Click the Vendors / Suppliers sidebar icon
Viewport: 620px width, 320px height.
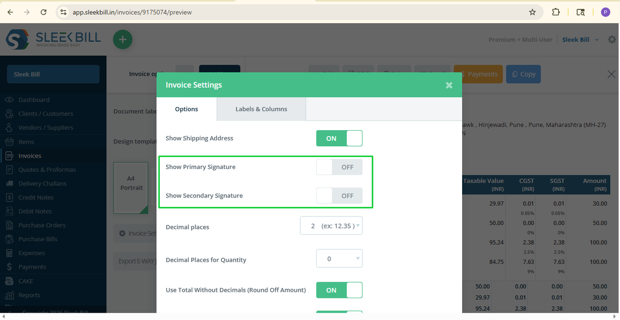click(x=9, y=128)
